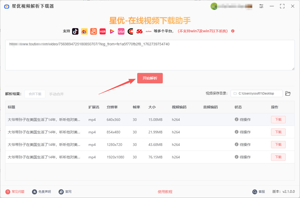Click the 扩展名 column header

(x=94, y=107)
